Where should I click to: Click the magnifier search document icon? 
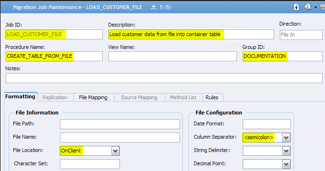click(307, 7)
